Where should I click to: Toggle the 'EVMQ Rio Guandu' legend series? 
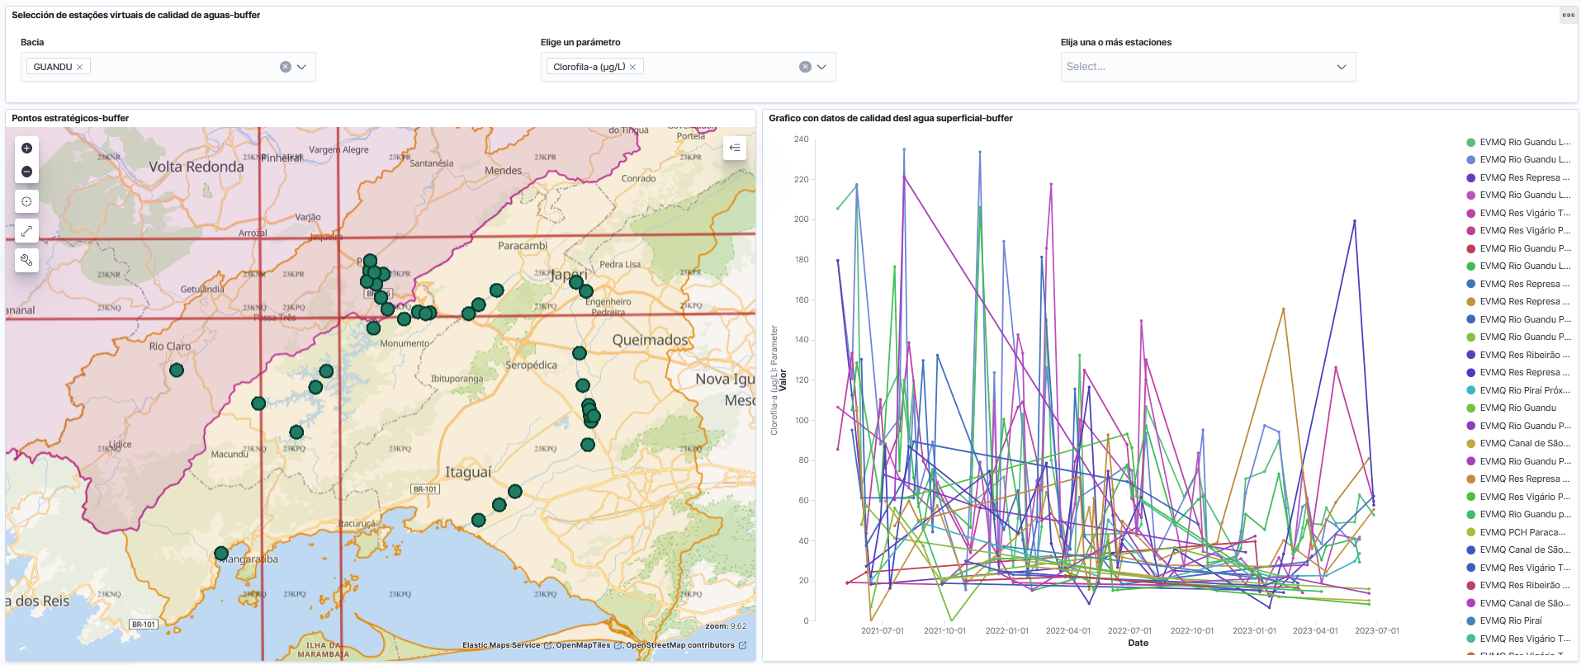tap(1517, 408)
